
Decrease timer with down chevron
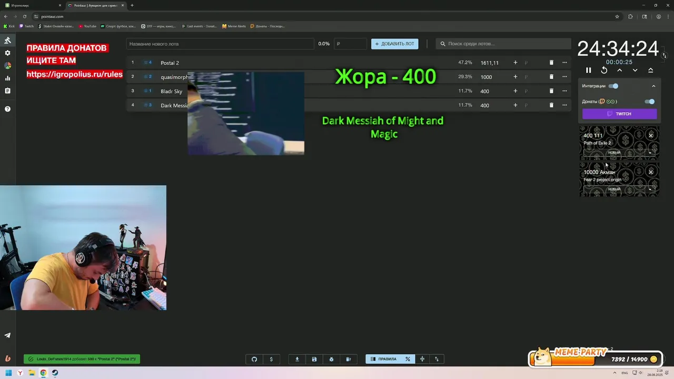click(x=635, y=71)
